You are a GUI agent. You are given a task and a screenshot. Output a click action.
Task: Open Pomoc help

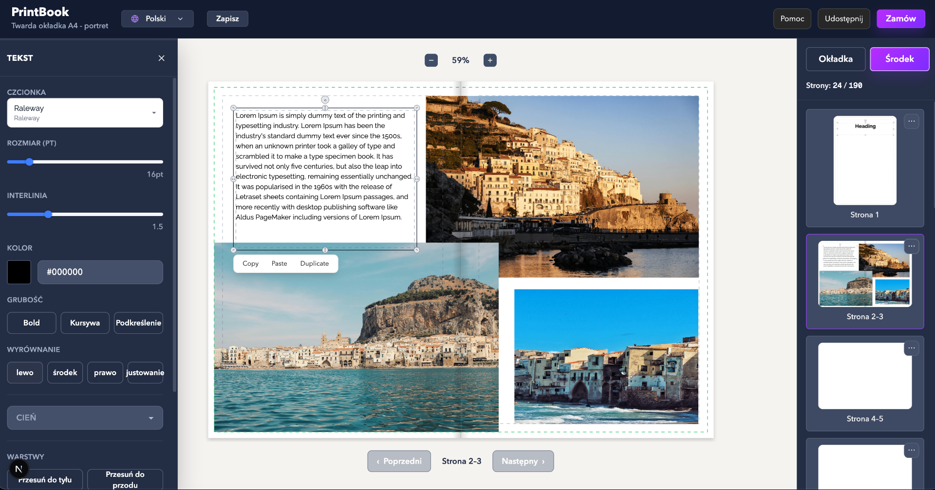[x=792, y=19]
